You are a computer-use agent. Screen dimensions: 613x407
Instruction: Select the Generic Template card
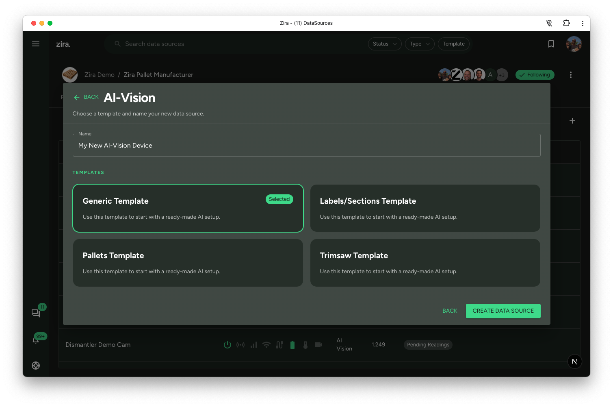188,208
